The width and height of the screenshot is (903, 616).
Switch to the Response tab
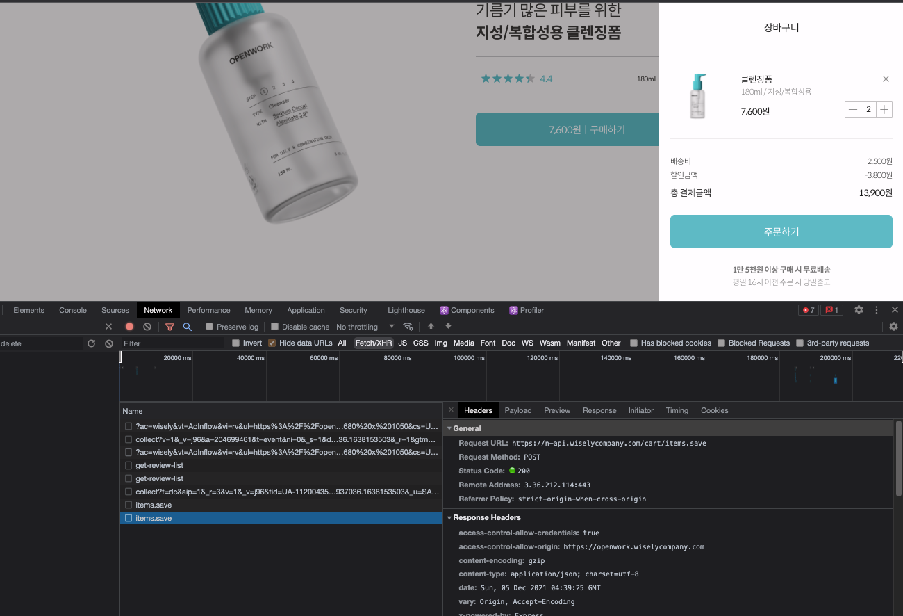pos(599,410)
